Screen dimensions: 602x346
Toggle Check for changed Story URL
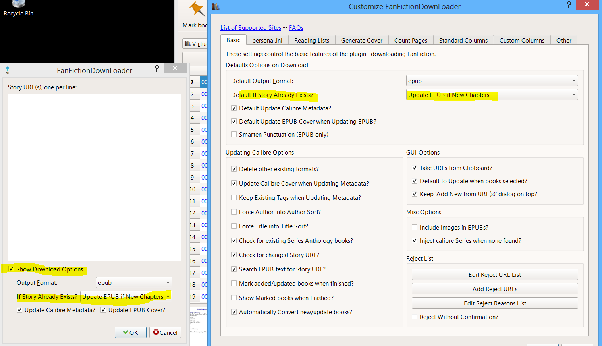coord(234,255)
